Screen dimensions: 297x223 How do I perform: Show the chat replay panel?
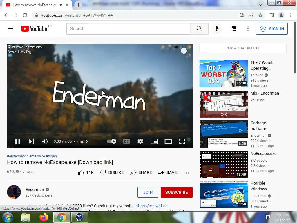[243, 48]
